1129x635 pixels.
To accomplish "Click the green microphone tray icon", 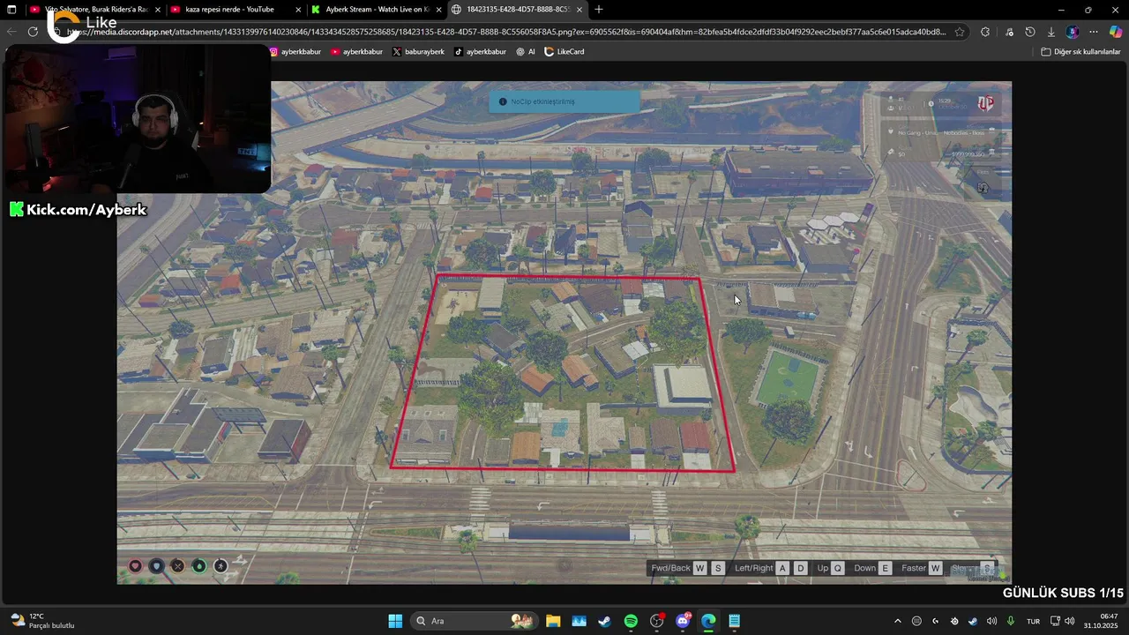I will click(x=1011, y=621).
